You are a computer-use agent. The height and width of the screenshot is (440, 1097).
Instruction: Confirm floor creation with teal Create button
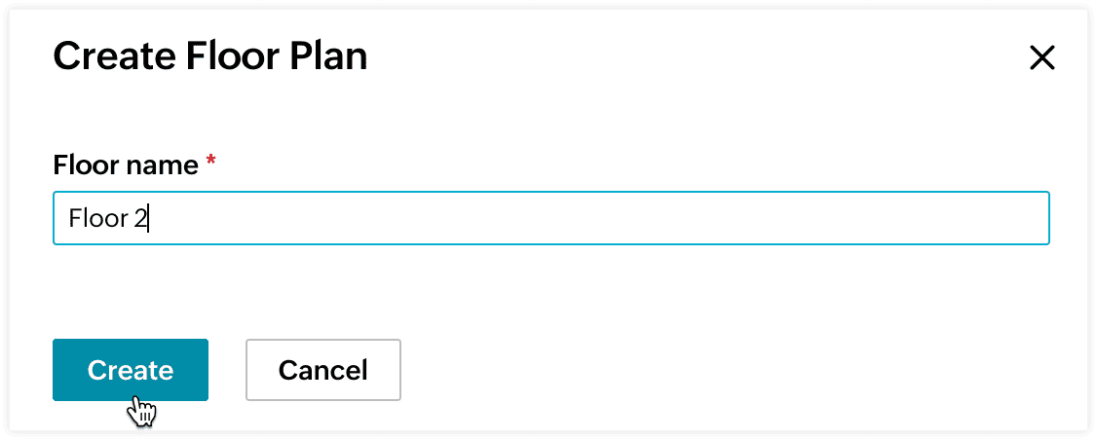(130, 370)
